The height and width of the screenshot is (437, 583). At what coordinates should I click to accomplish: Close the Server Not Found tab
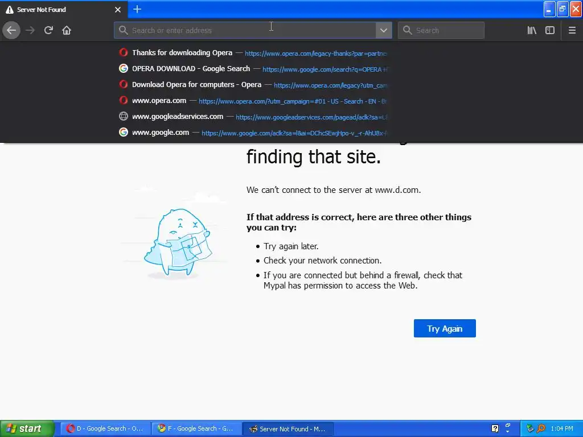click(118, 10)
